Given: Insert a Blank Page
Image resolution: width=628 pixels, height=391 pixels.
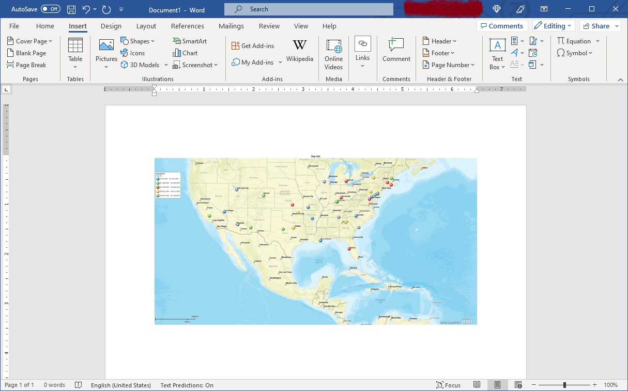Looking at the screenshot, I should click(x=27, y=53).
